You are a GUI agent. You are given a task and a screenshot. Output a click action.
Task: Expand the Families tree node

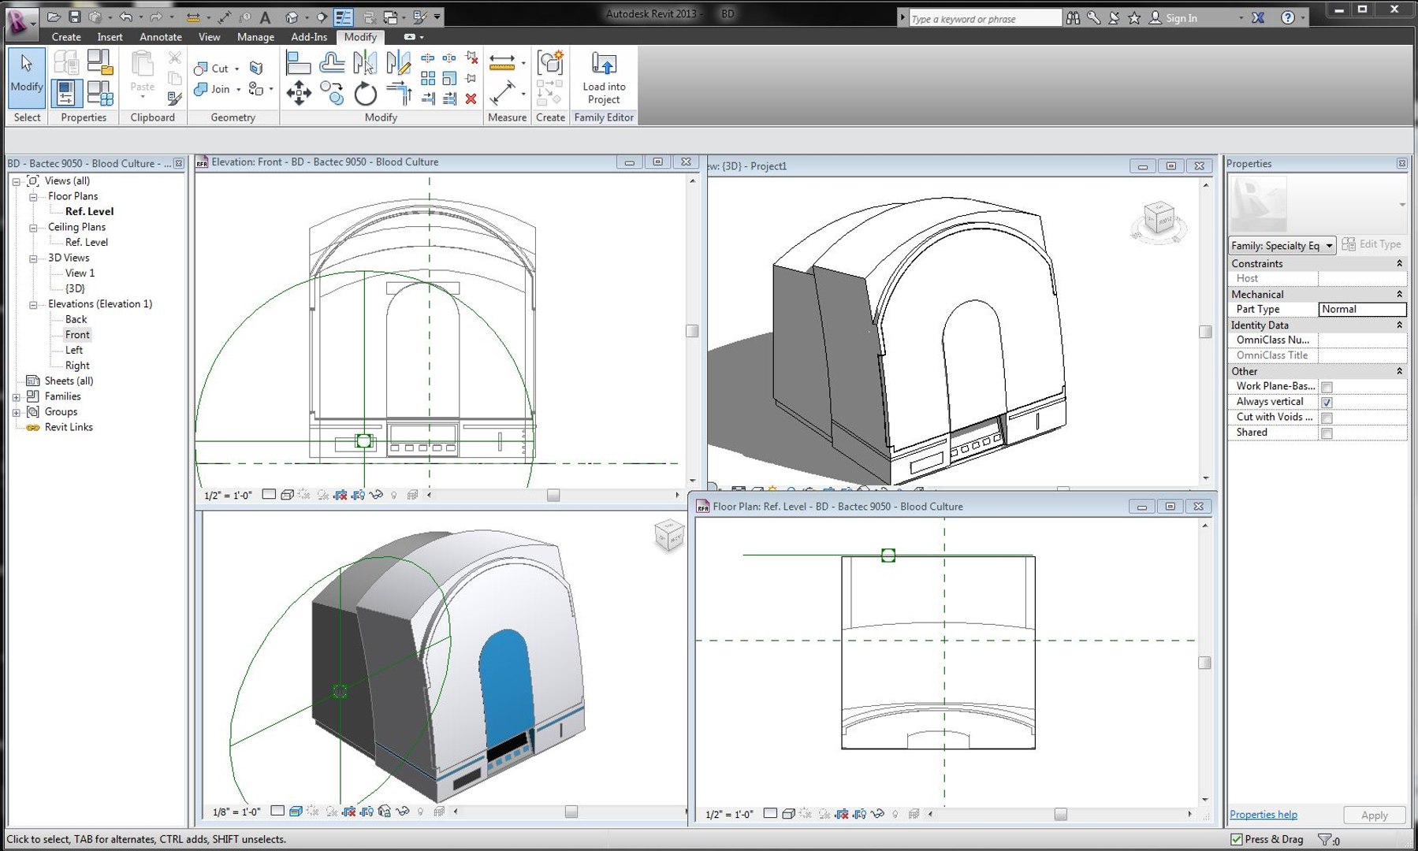click(16, 397)
